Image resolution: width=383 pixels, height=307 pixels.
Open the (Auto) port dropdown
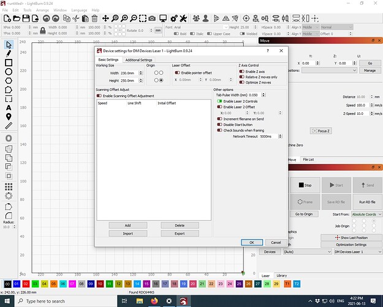307,252
